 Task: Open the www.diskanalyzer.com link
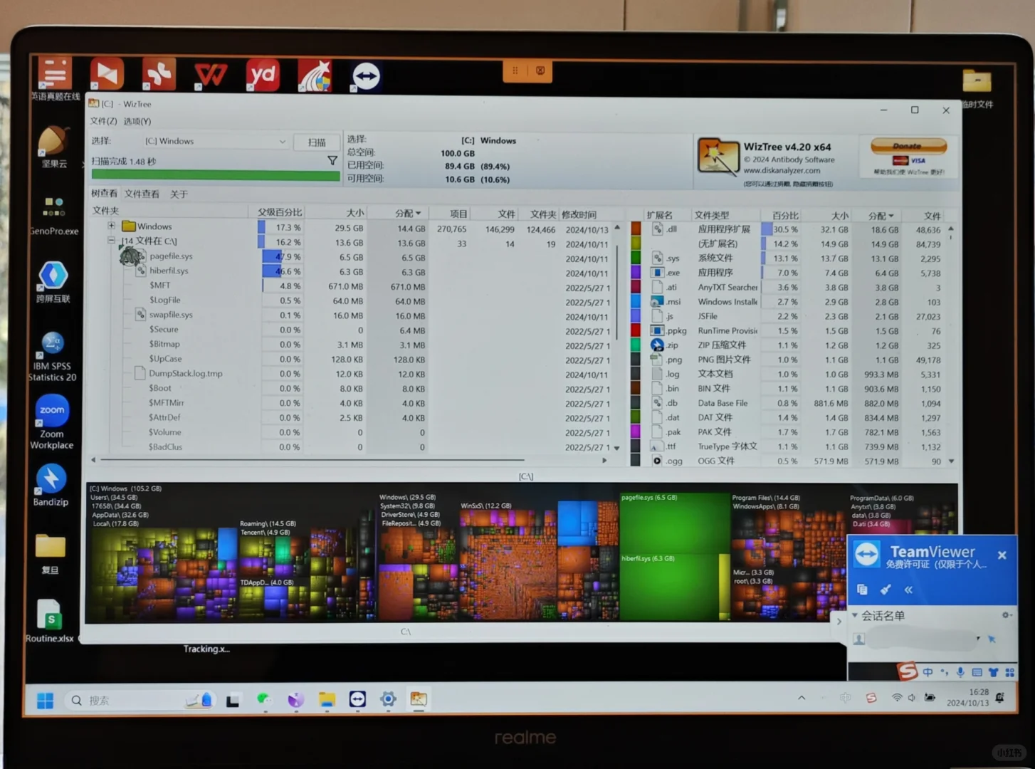click(782, 171)
